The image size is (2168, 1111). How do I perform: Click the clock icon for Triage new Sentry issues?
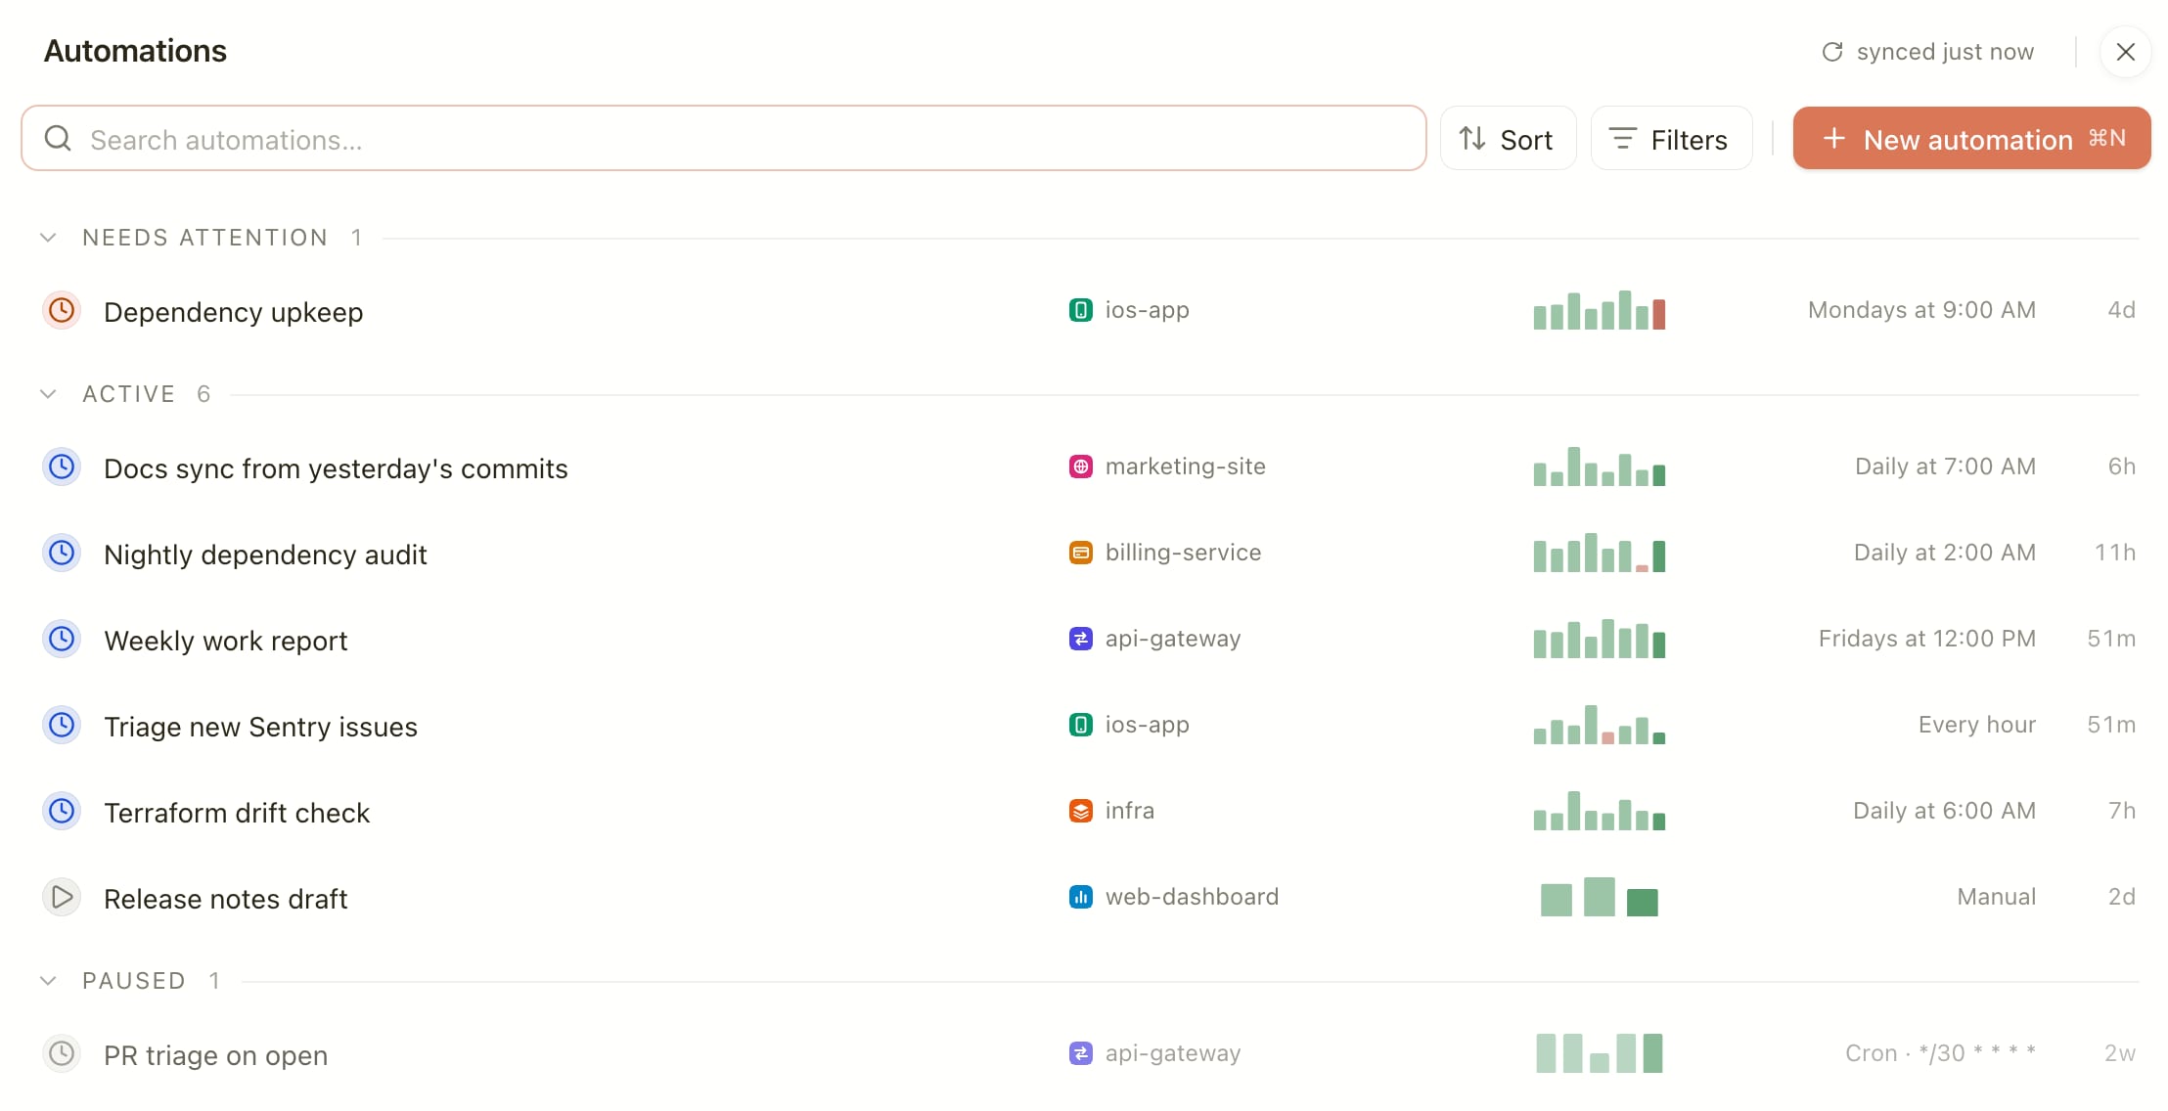pyautogui.click(x=62, y=726)
